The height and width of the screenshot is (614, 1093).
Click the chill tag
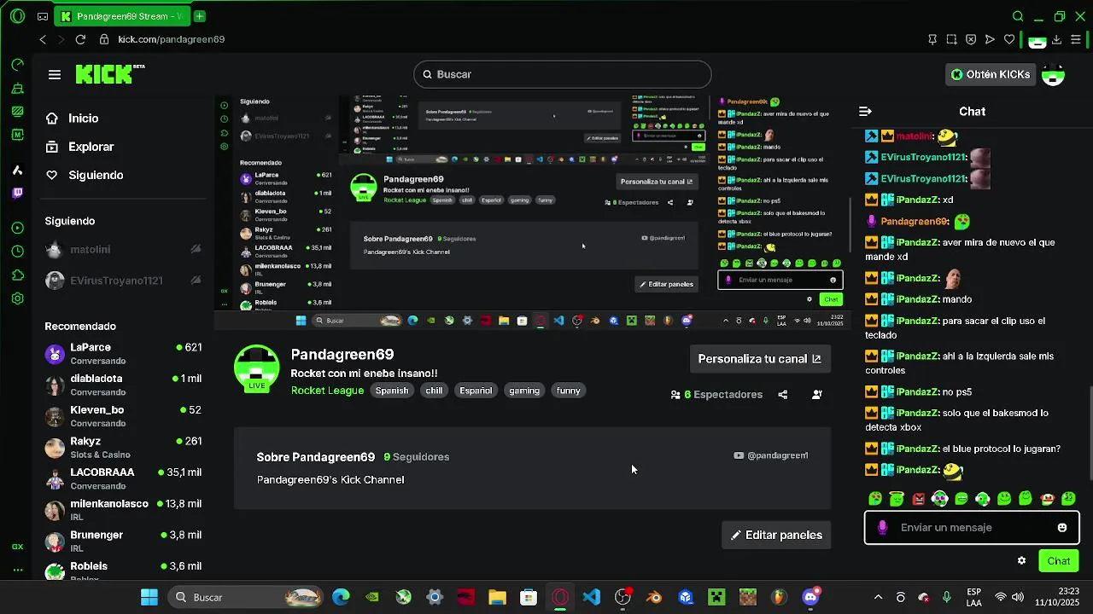pyautogui.click(x=434, y=391)
